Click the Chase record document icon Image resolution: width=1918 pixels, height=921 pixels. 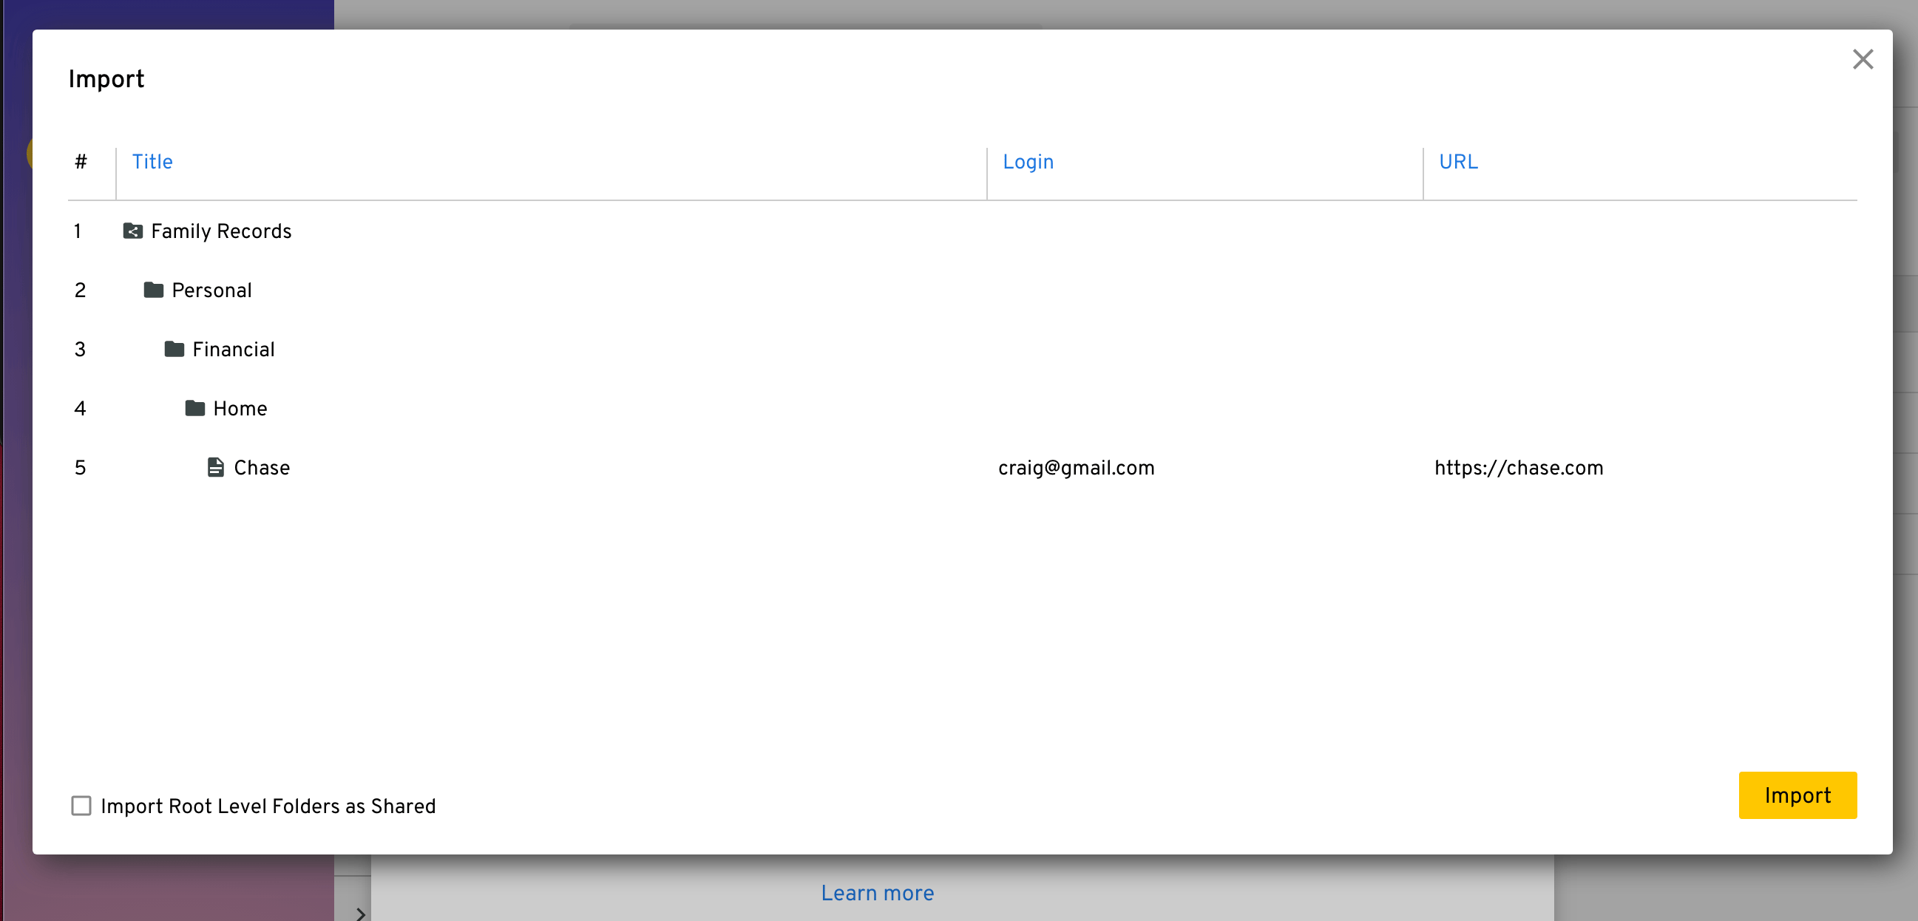(216, 468)
